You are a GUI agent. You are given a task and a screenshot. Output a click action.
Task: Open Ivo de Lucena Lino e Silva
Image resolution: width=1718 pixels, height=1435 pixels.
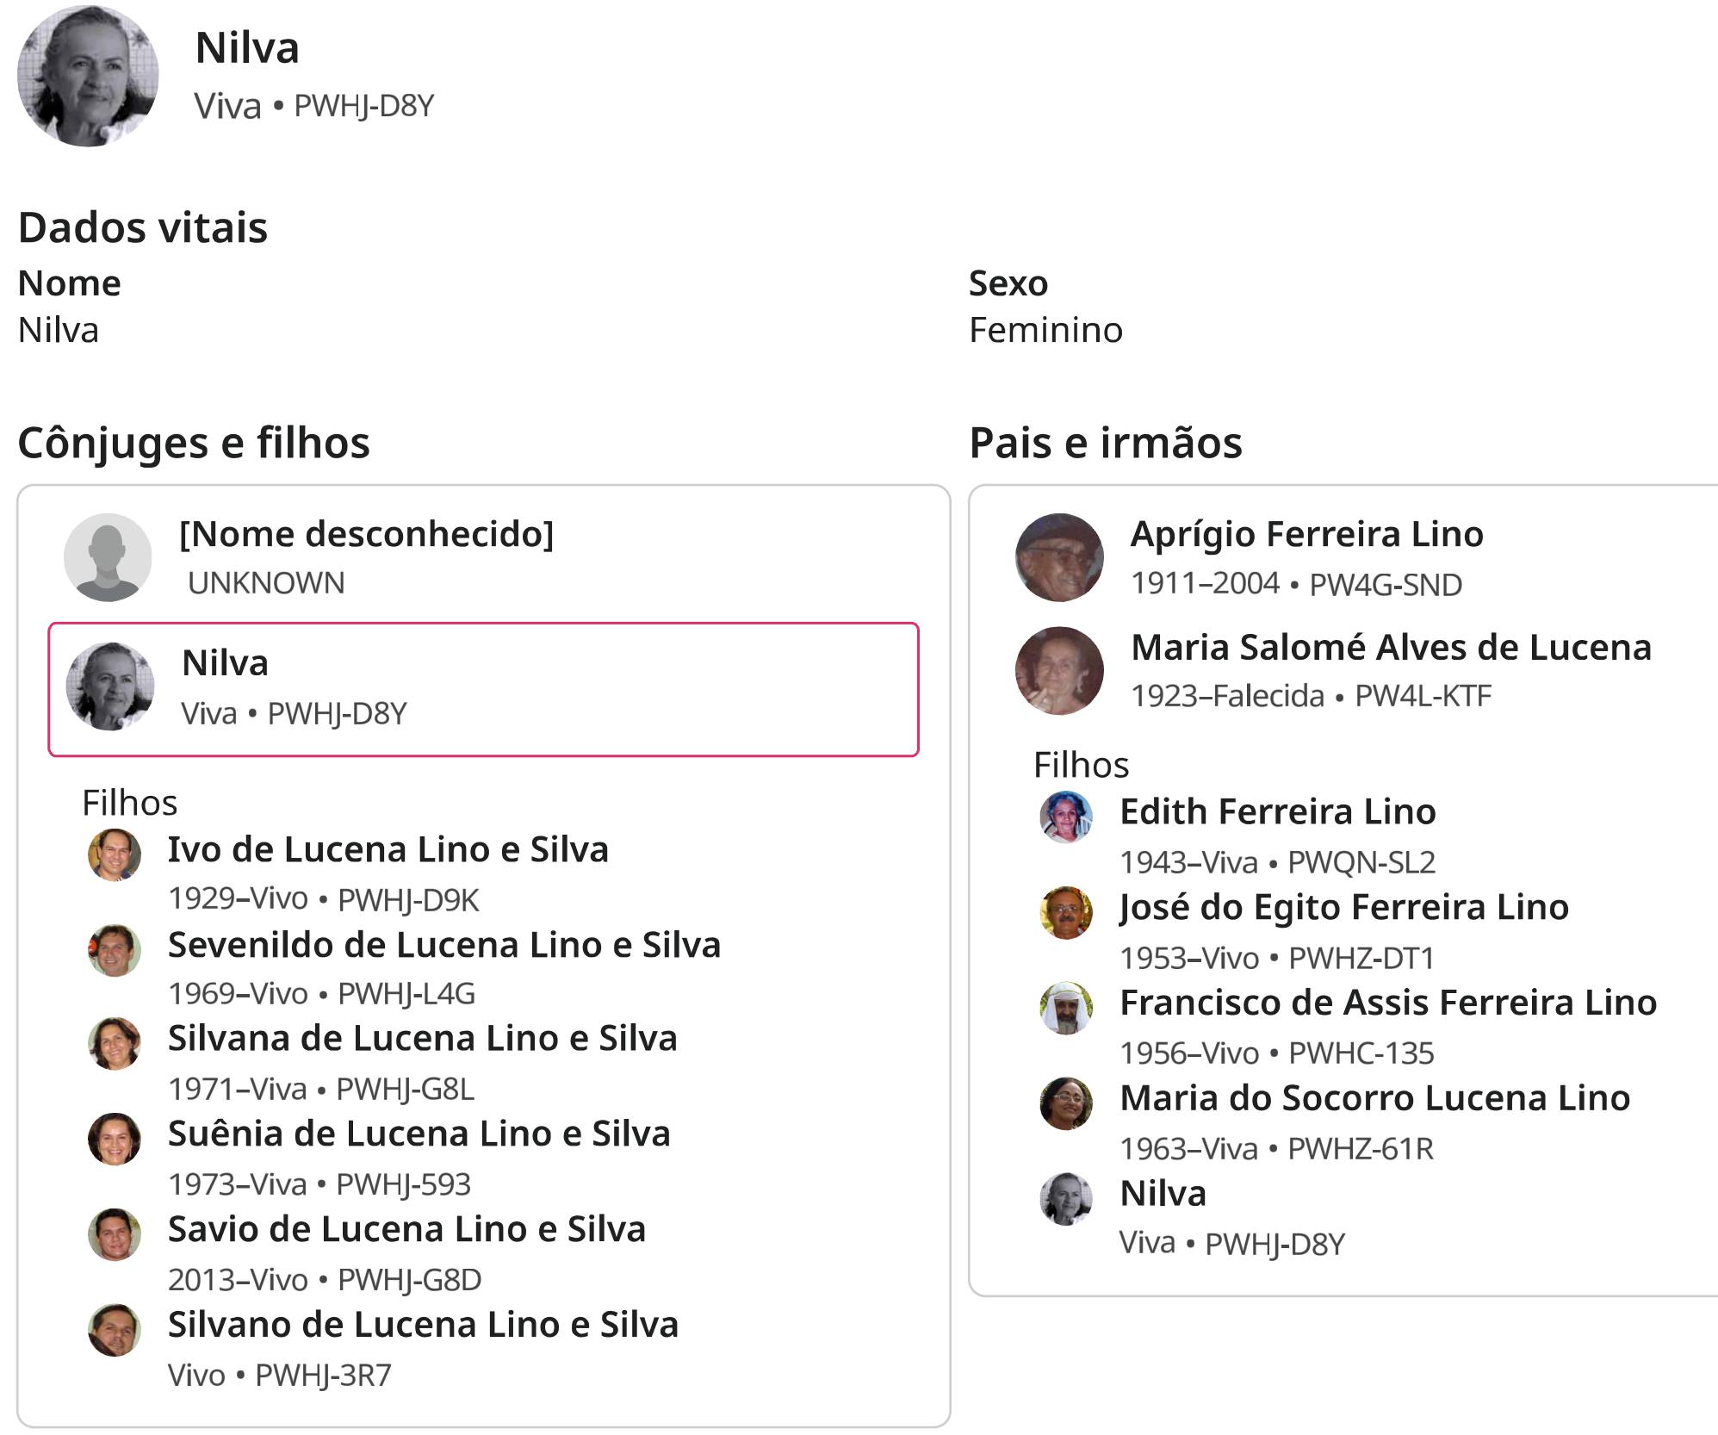coord(388,849)
